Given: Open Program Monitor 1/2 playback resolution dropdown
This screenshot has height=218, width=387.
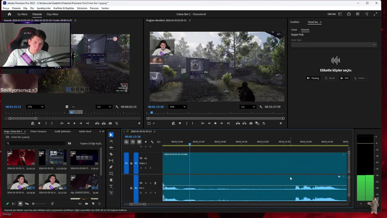Looking at the screenshot, I should (248, 107).
